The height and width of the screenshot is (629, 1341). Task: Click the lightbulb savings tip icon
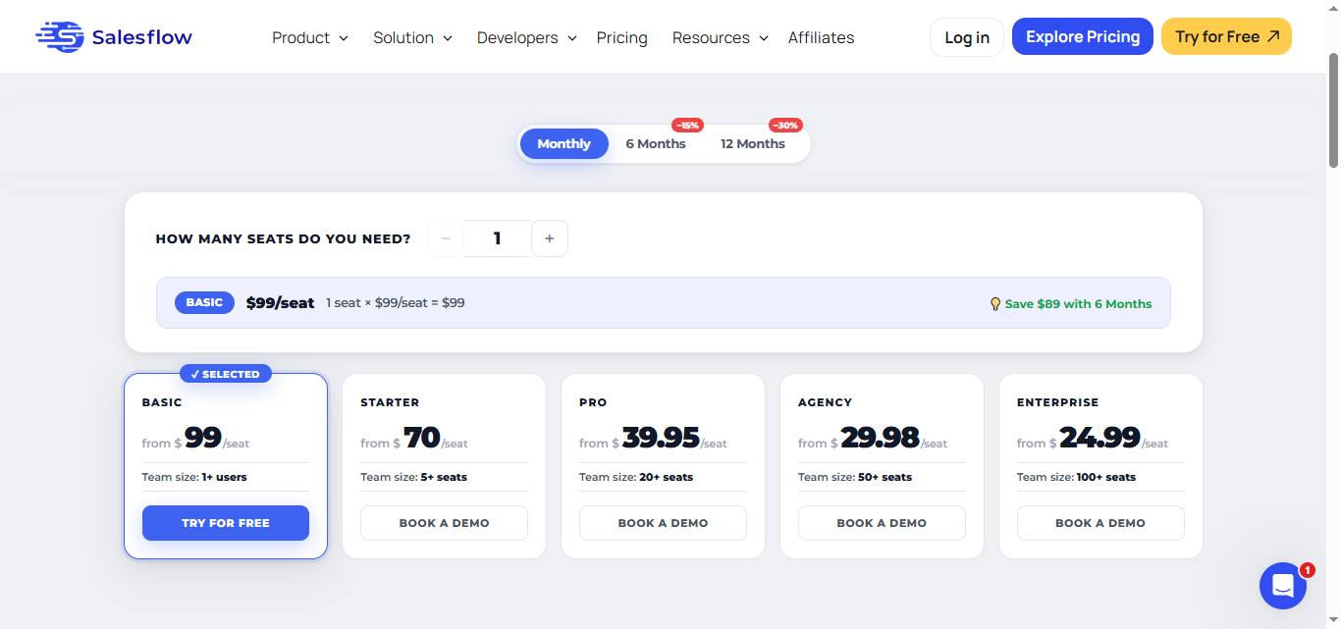pos(994,303)
